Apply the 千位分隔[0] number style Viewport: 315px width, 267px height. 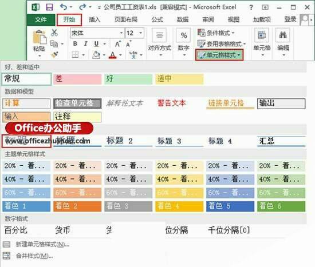click(x=229, y=230)
